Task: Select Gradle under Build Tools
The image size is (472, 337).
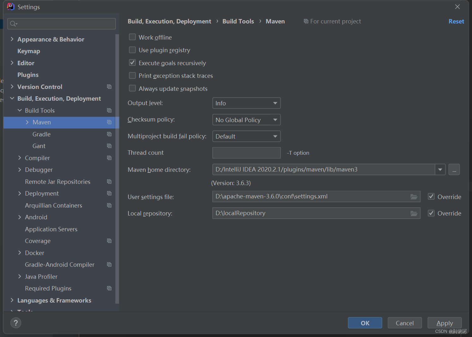Action: point(41,134)
